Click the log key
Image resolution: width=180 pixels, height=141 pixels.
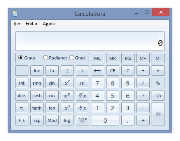[67, 120]
